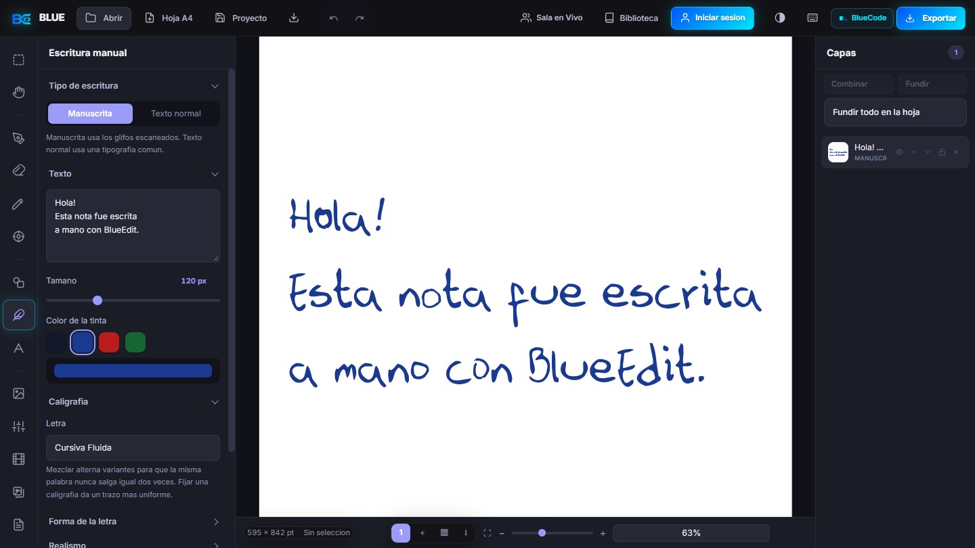Image resolution: width=975 pixels, height=548 pixels.
Task: Select the rectangular selection tool
Action: tap(19, 60)
